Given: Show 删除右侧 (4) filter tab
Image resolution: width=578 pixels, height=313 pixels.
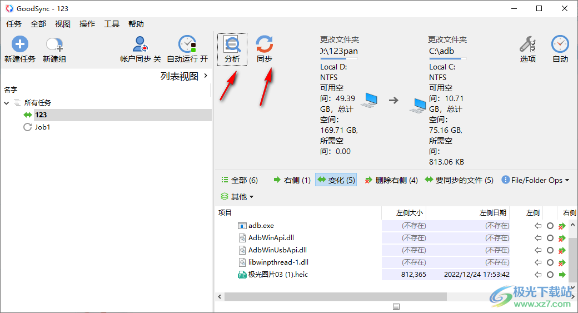Looking at the screenshot, I should tap(391, 180).
